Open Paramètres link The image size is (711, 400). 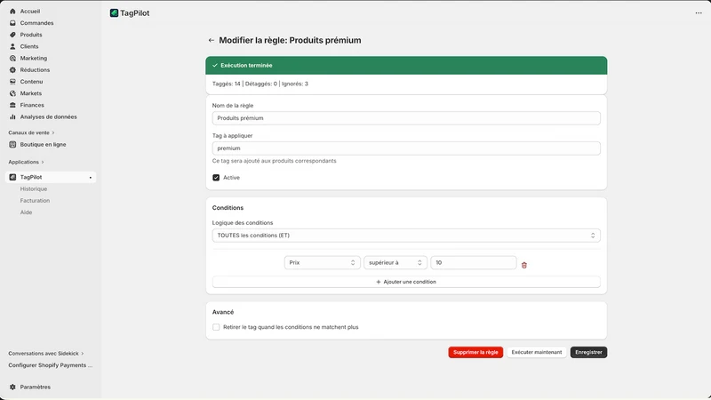[36, 388]
